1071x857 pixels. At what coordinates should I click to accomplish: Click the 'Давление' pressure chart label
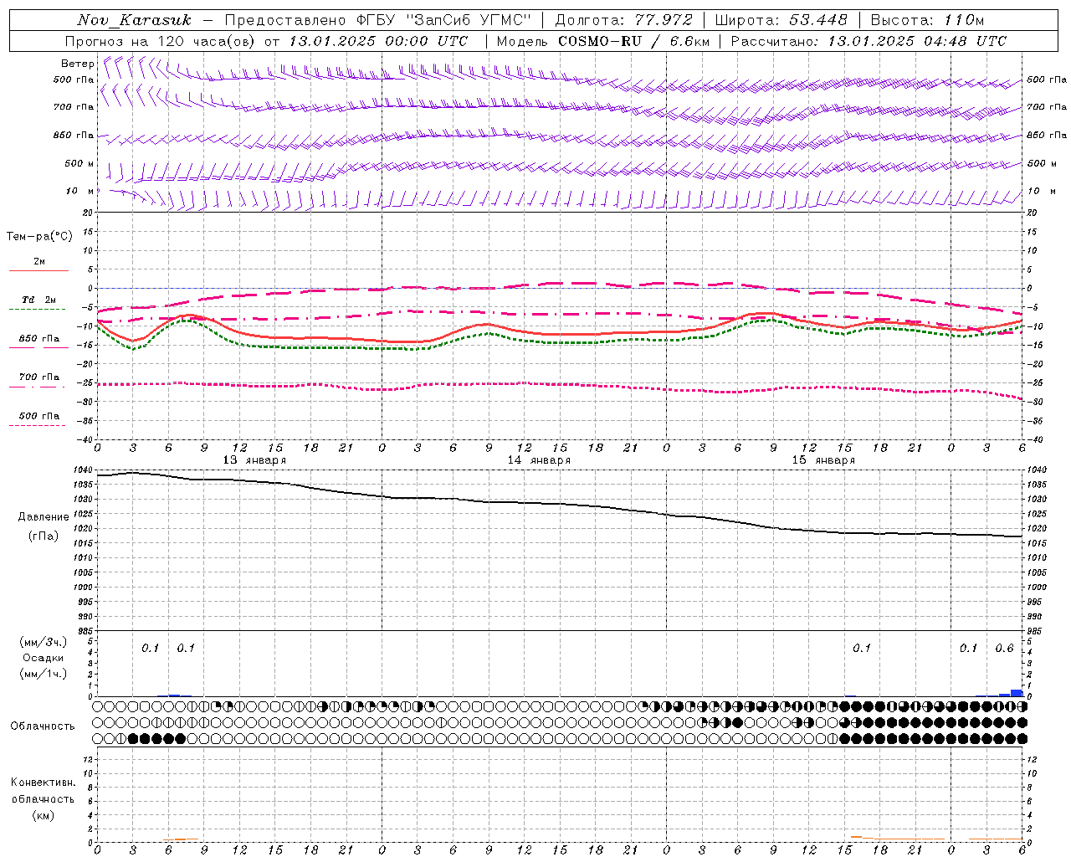(44, 517)
